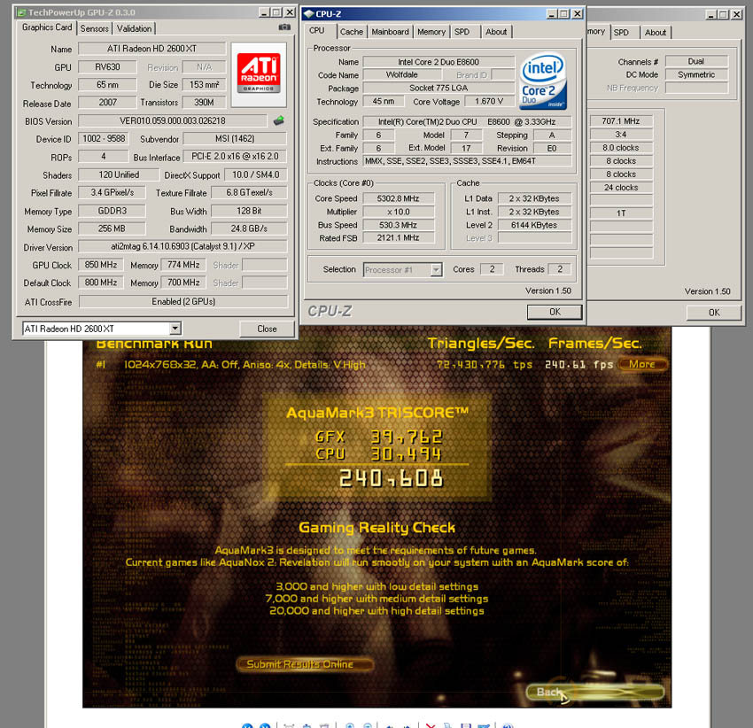
Task: Click the AquaMark3 total score '240,608'
Action: [391, 479]
